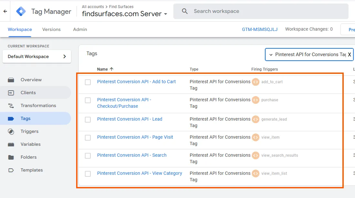Open Overview in the sidebar
355x198 pixels.
coord(36,80)
